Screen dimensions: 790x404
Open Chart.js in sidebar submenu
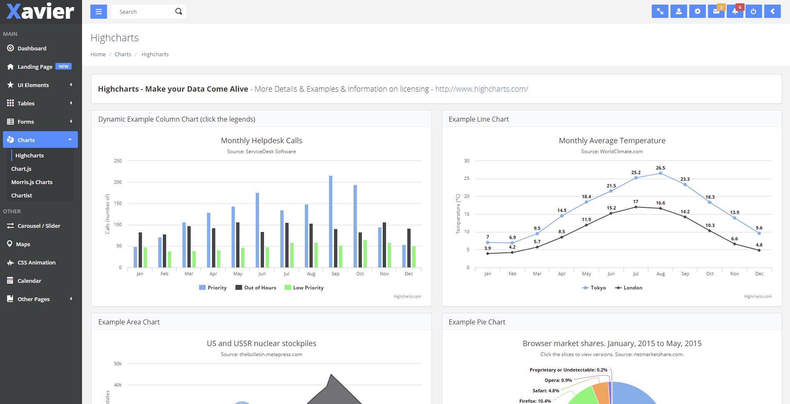[x=21, y=169]
